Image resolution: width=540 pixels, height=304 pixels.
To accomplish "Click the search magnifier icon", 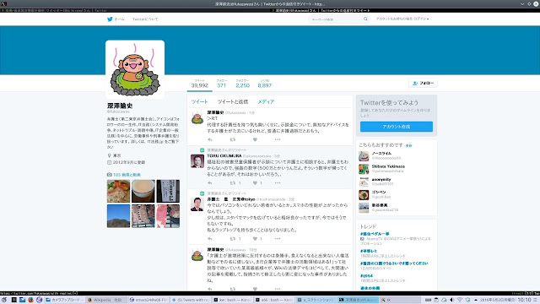I will (x=365, y=19).
